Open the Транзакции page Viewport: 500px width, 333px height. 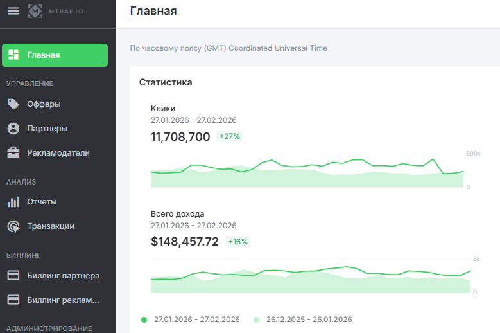[x=51, y=226]
